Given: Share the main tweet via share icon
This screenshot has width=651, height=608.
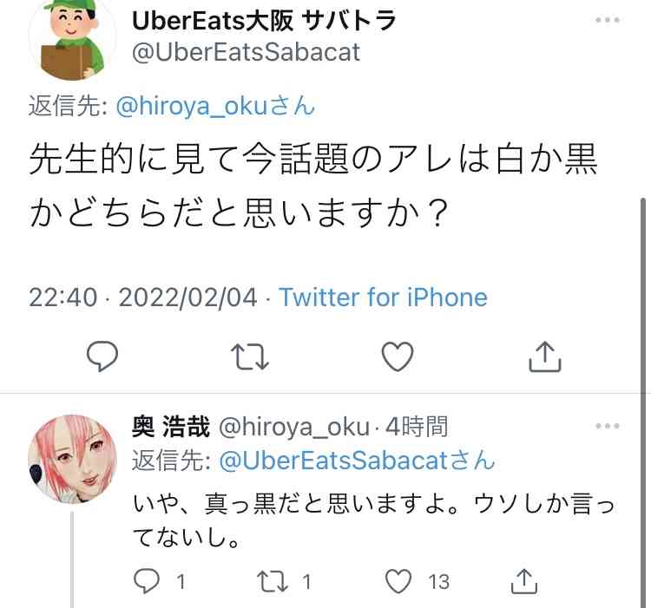Looking at the screenshot, I should coord(545,356).
